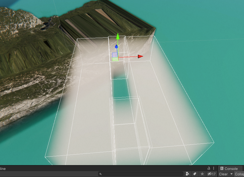Switch to the Console tab
This screenshot has width=244, height=177.
tap(230, 168)
